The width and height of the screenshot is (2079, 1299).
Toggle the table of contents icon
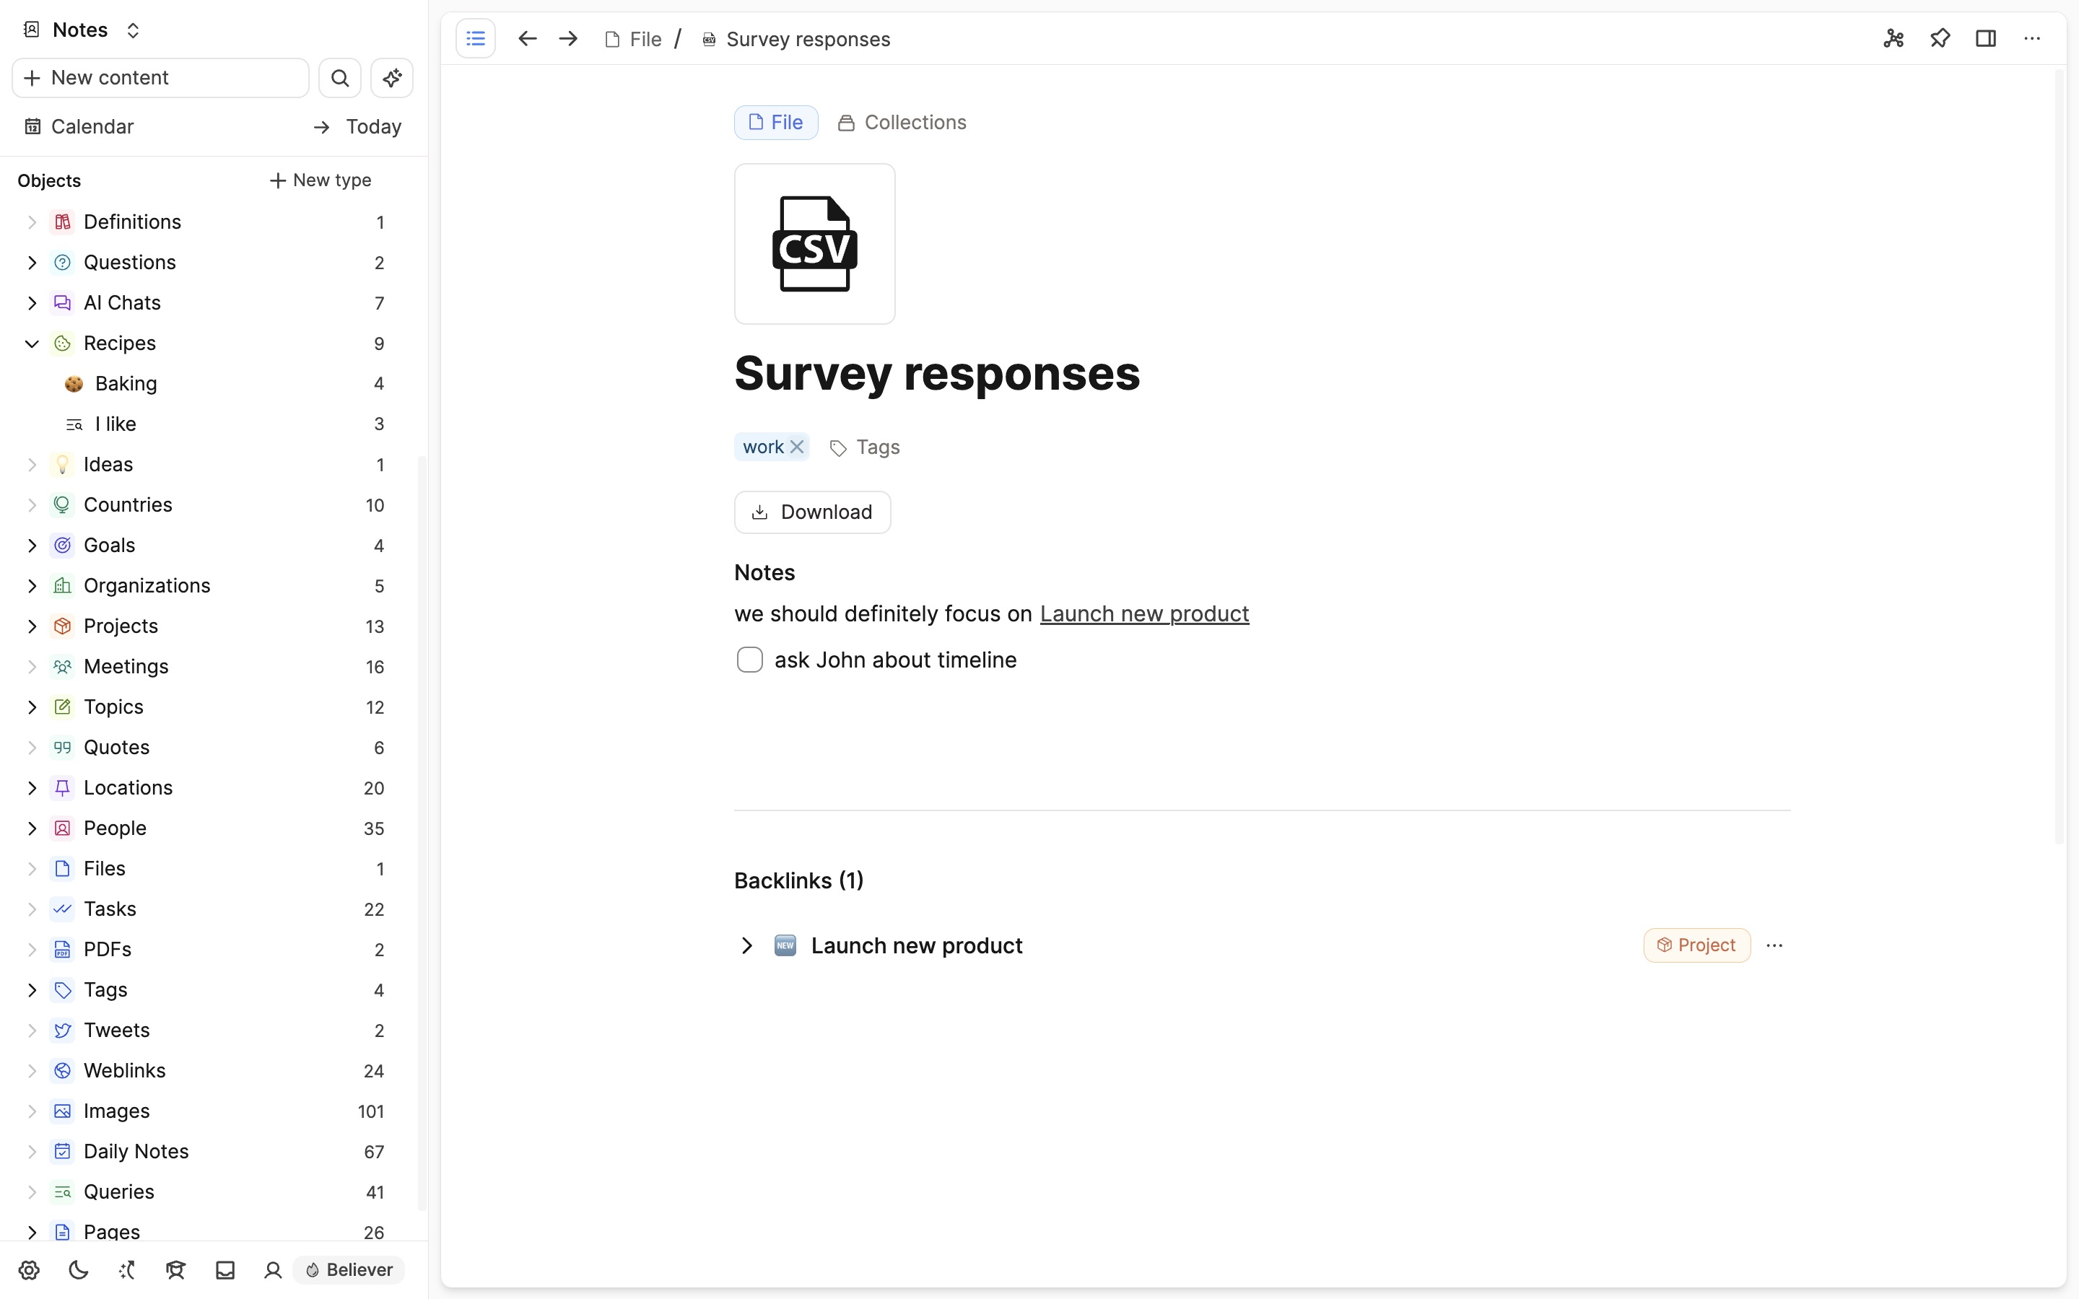click(x=476, y=38)
